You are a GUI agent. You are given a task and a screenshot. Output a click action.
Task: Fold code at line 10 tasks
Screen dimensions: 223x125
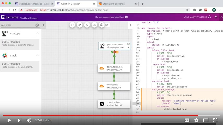pos(140,48)
